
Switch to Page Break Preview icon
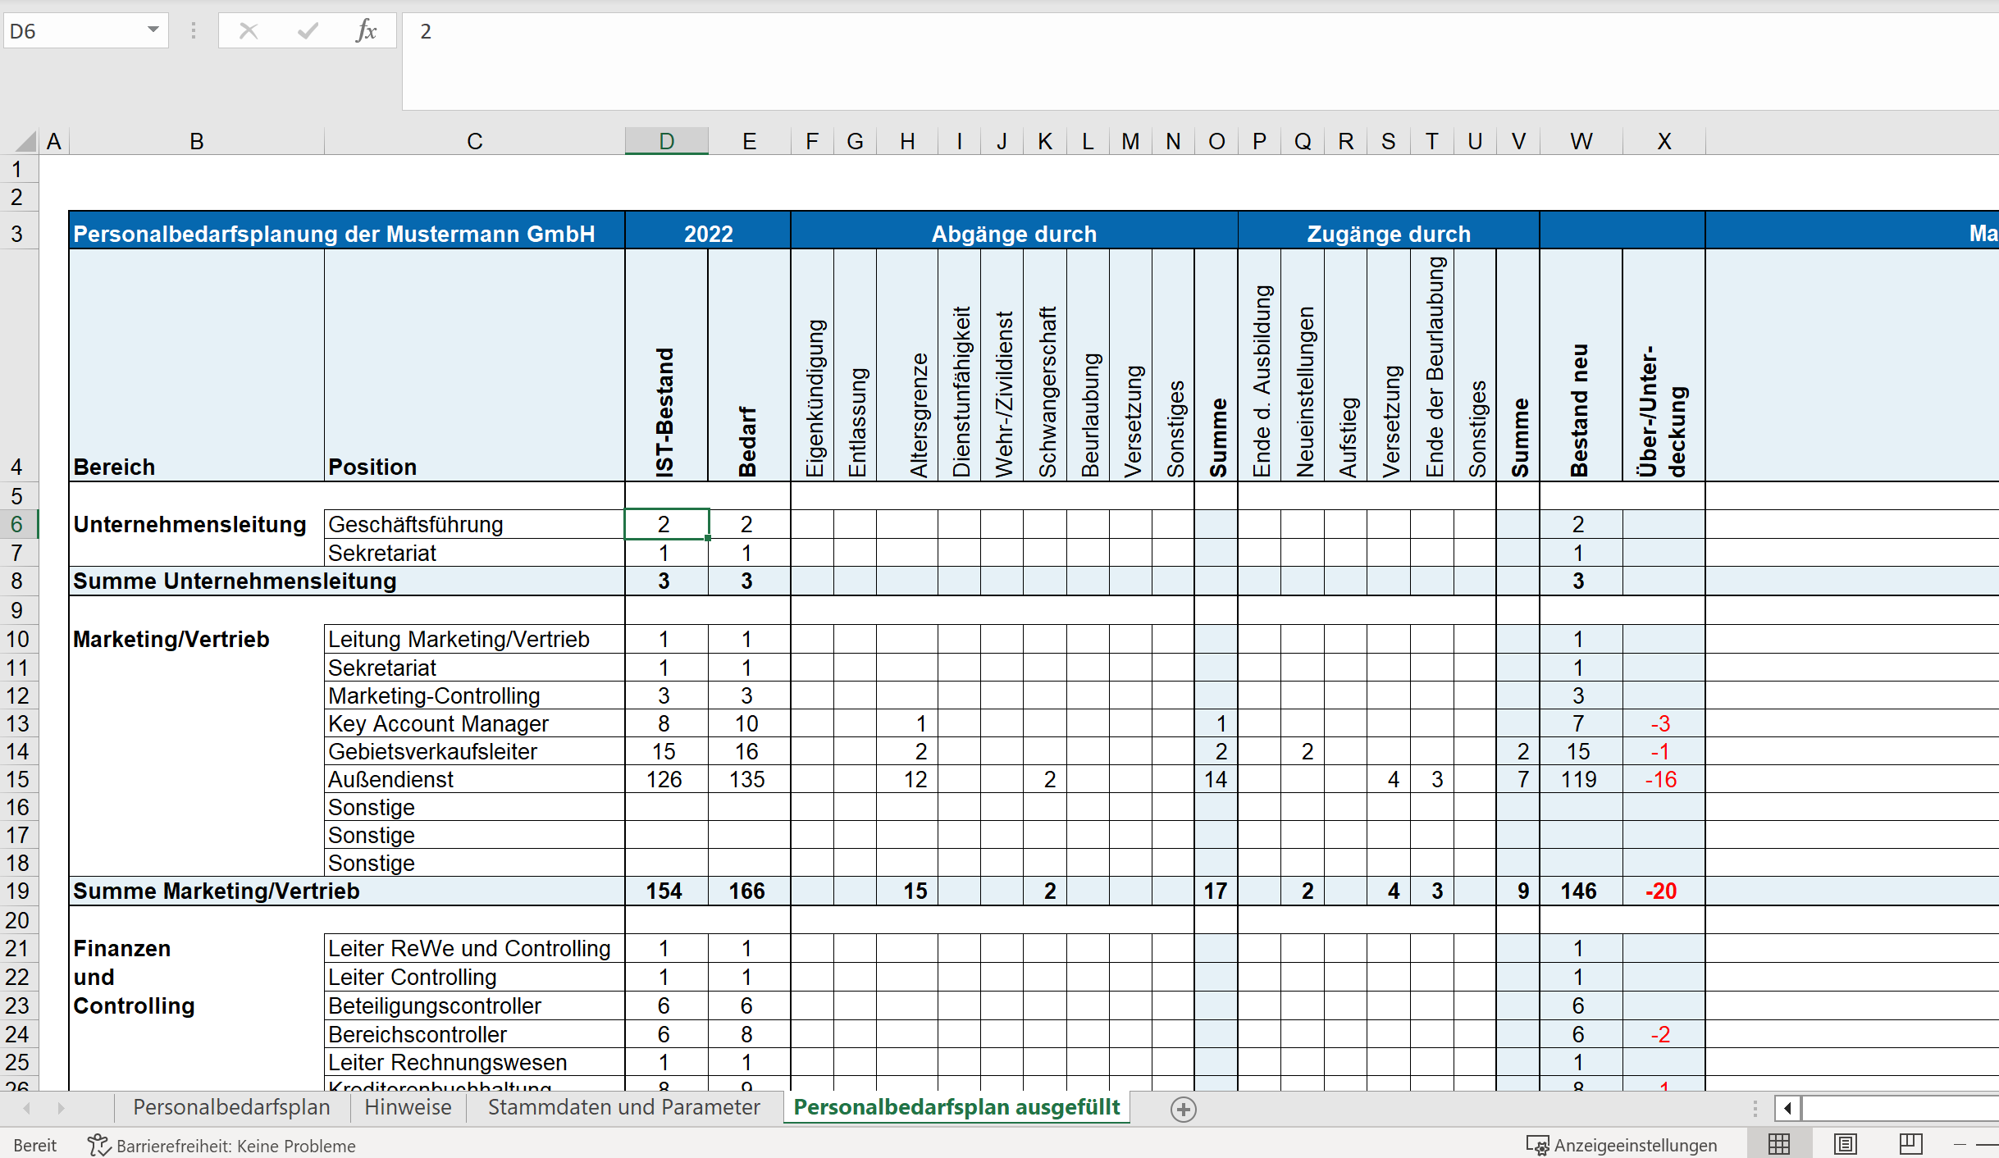1910,1144
